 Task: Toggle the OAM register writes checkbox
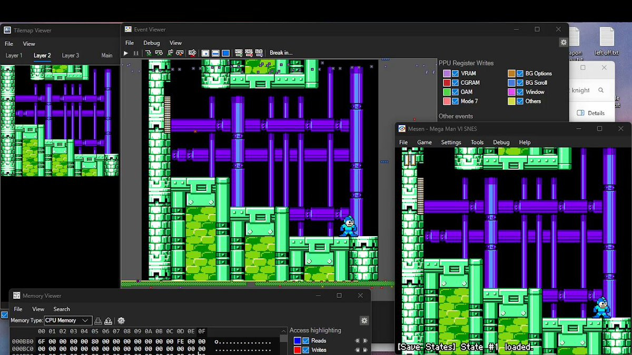[456, 92]
